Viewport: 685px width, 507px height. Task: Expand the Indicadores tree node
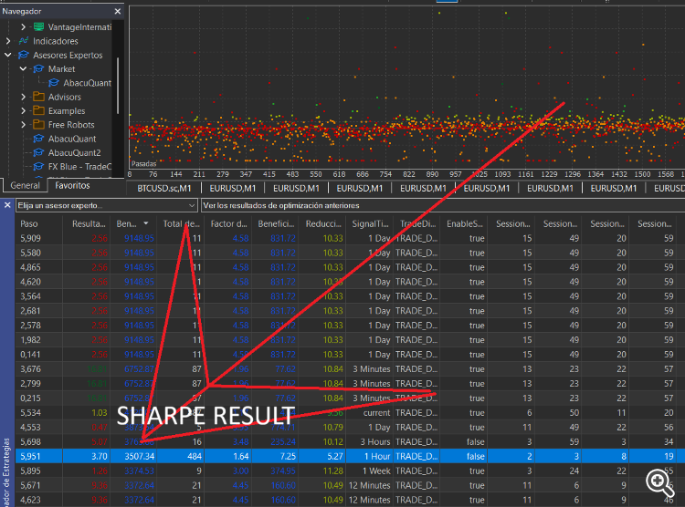click(8, 41)
